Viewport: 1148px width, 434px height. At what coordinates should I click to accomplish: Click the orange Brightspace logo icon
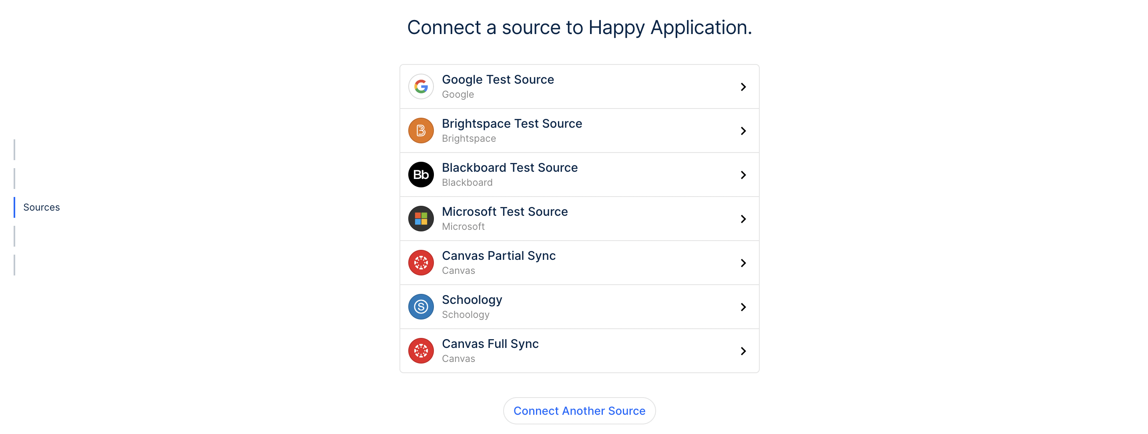[x=421, y=131]
